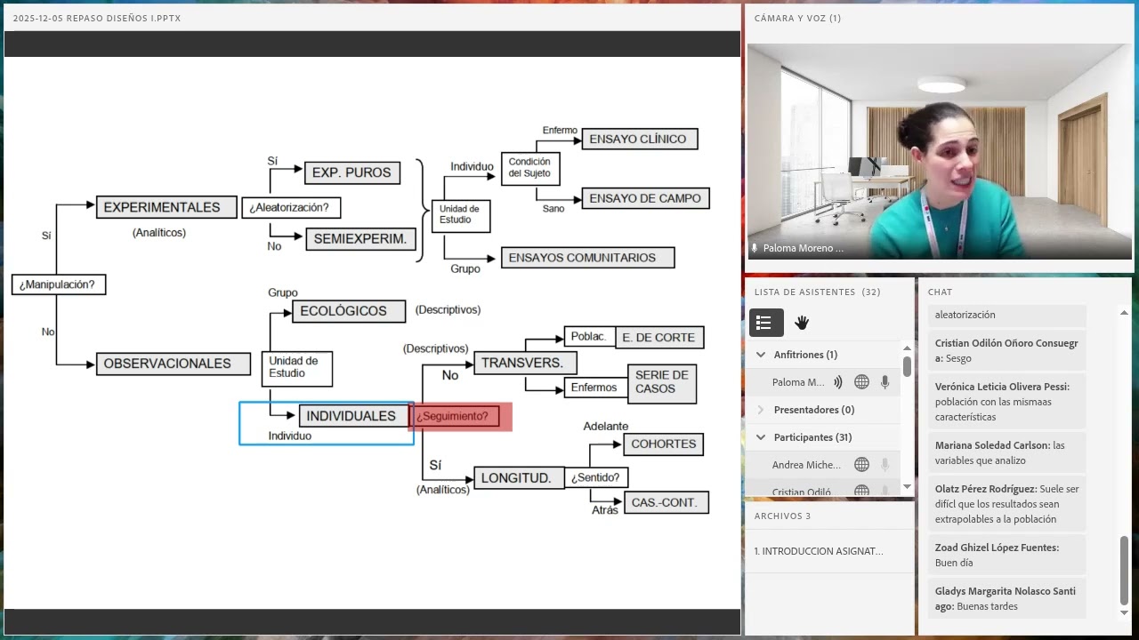The image size is (1139, 640).
Task: Click the muted microphone beside Andrea Miche...
Action: tap(885, 464)
